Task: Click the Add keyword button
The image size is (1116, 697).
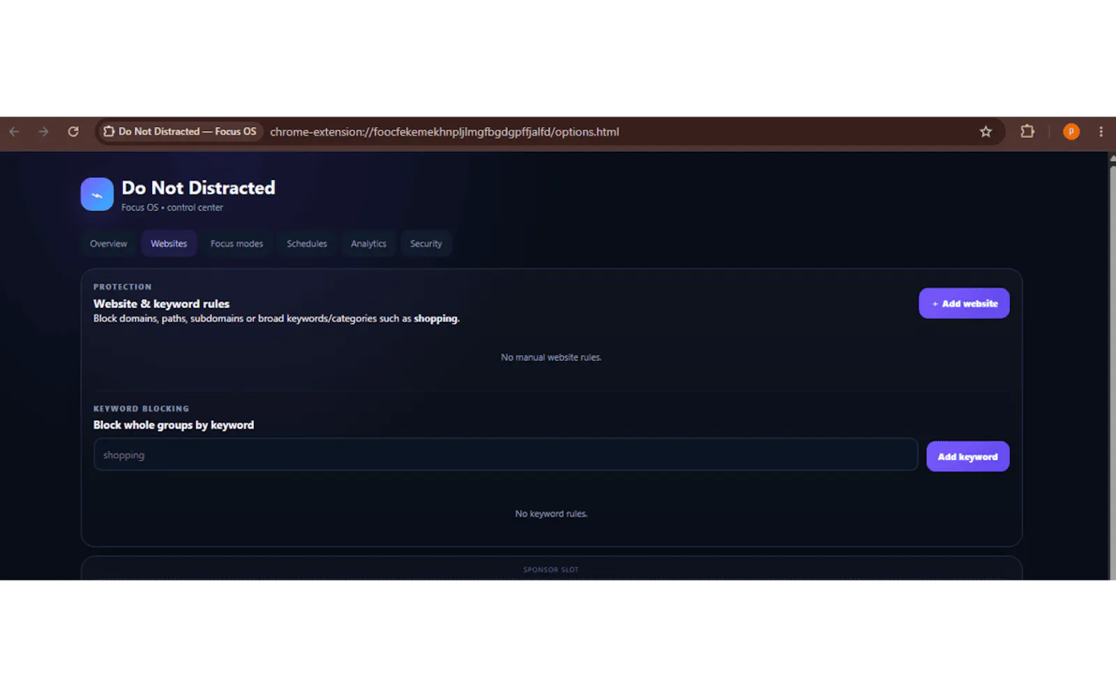Action: tap(967, 457)
